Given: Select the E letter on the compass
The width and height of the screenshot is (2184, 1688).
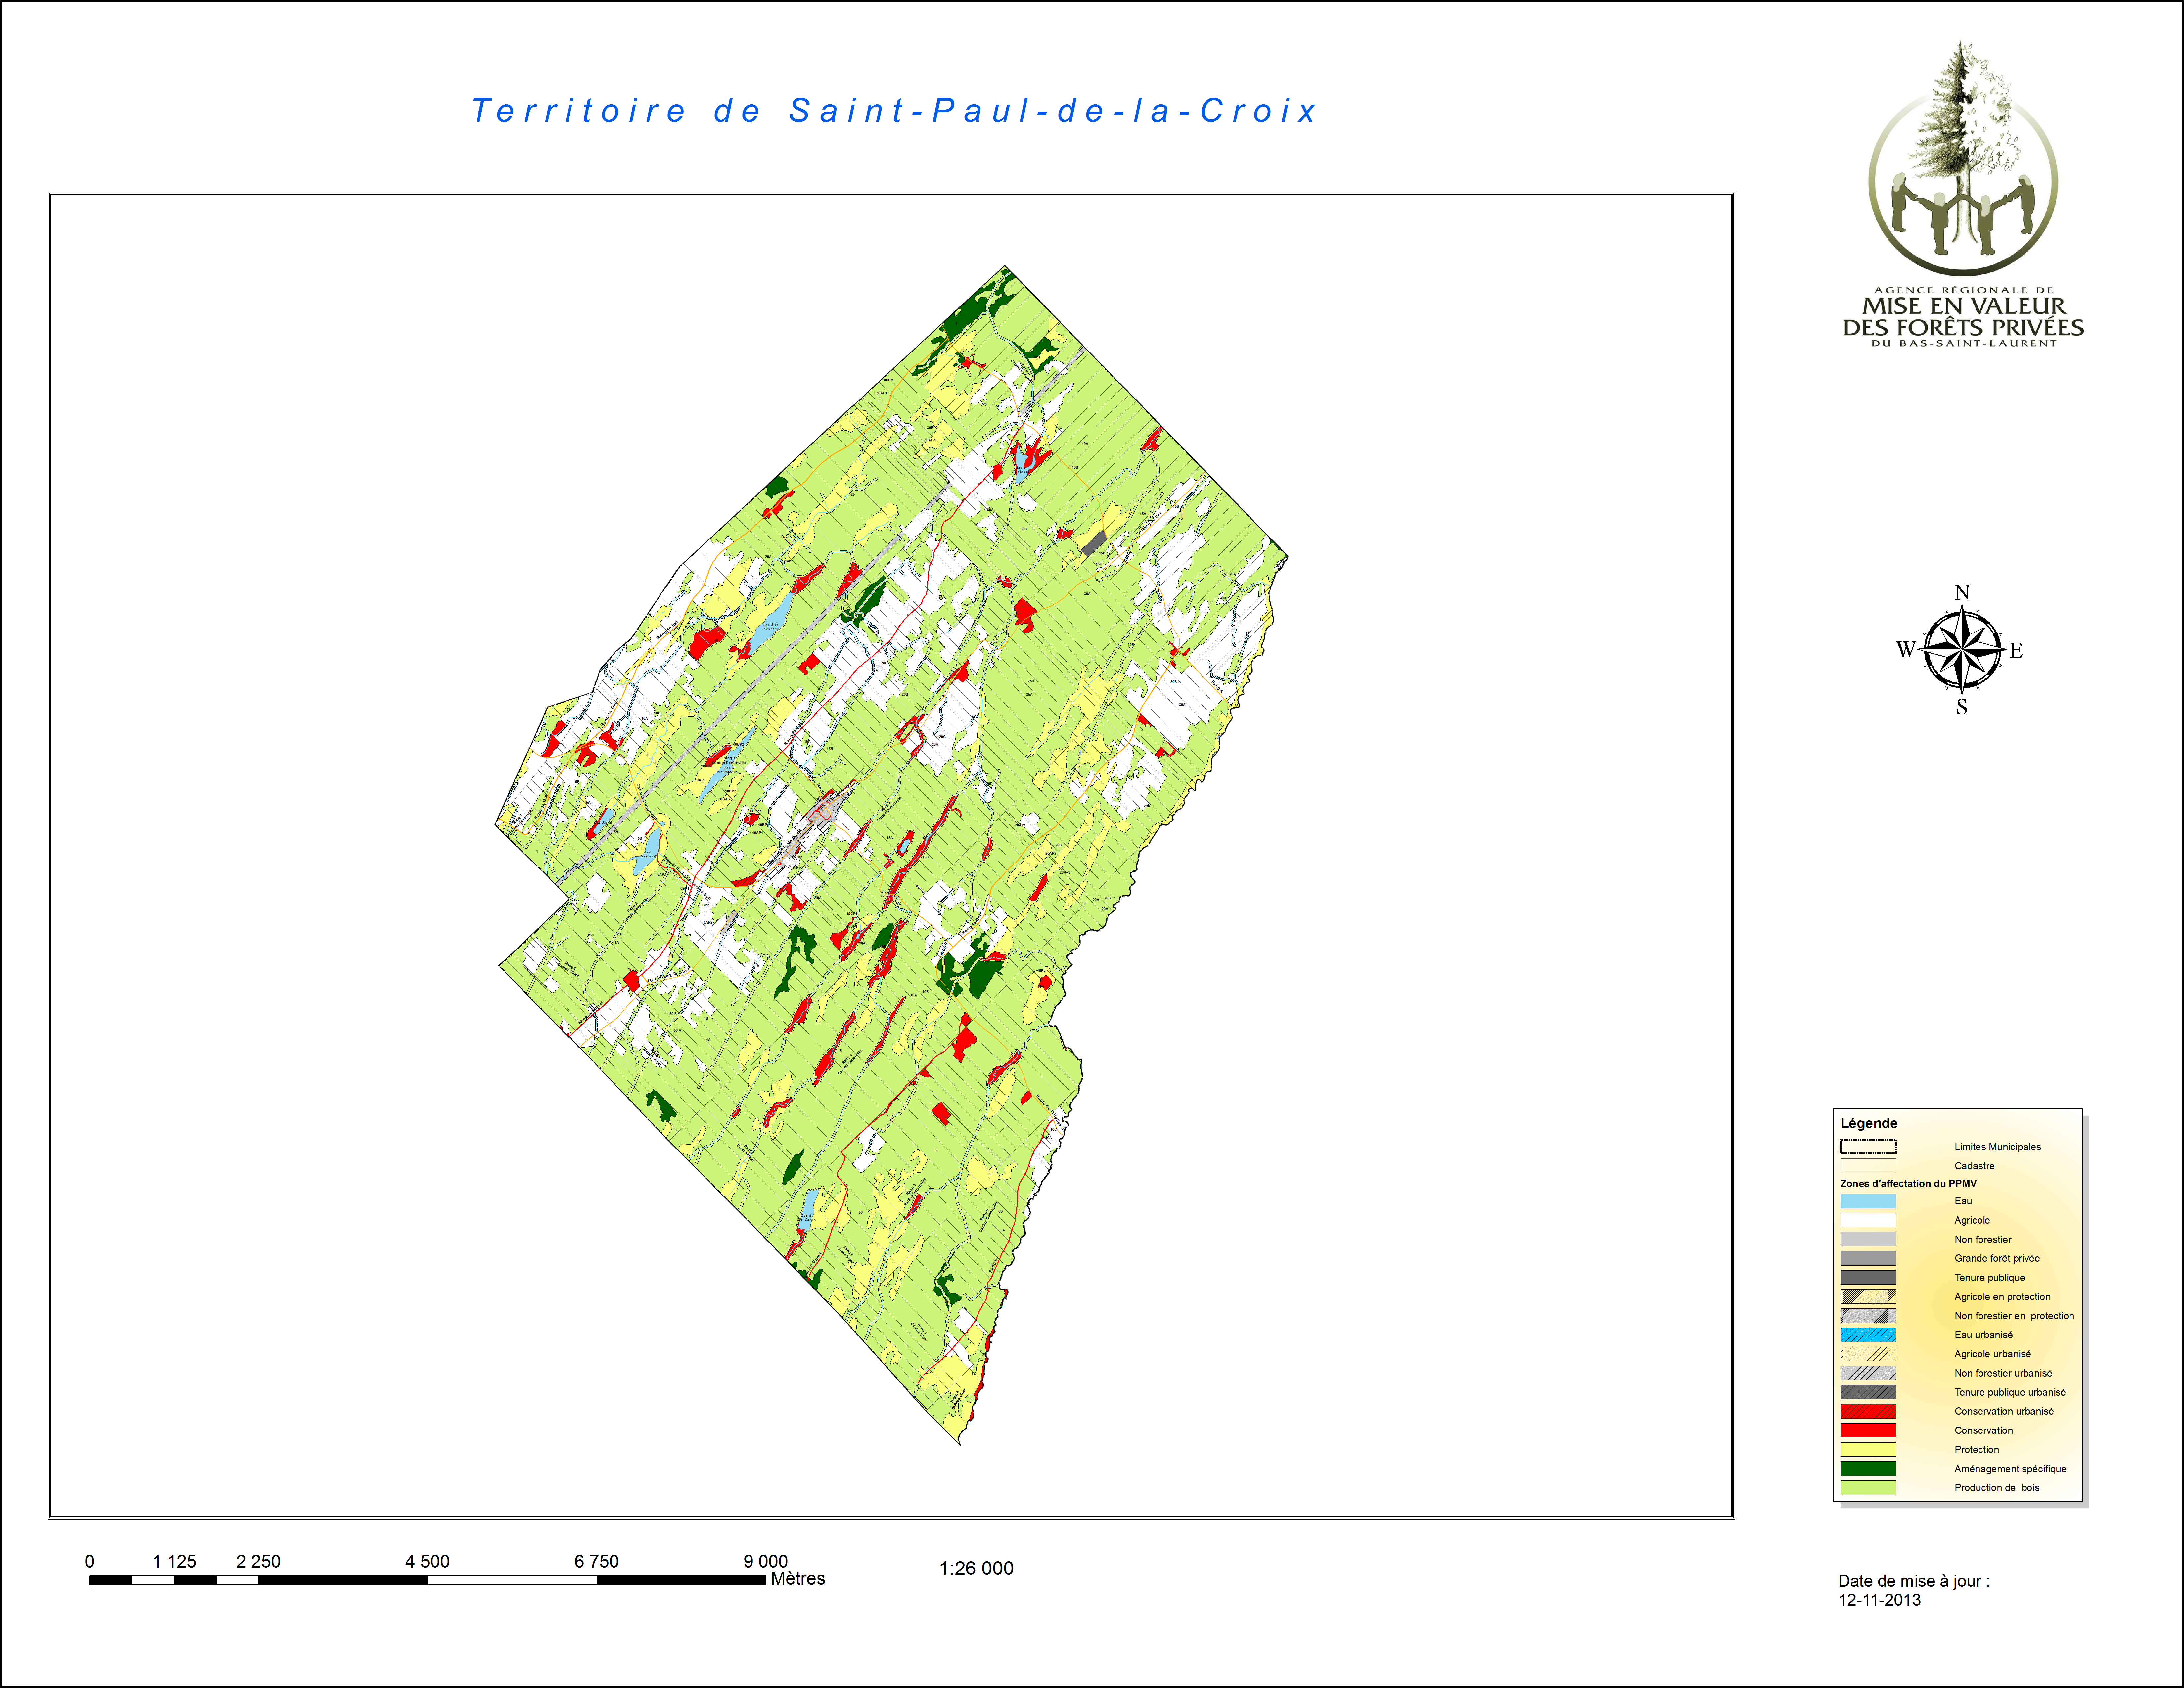Looking at the screenshot, I should (2016, 650).
